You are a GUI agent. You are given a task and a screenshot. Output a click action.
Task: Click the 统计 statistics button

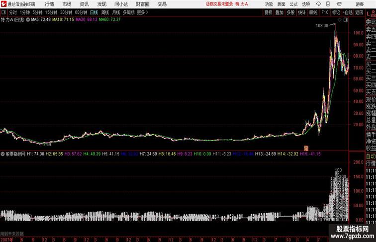(x=302, y=12)
